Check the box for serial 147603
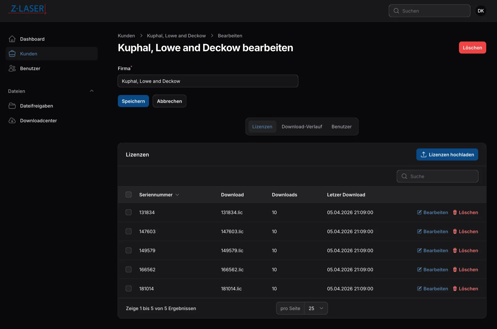Viewport: 497px width, 329px height. tap(129, 232)
